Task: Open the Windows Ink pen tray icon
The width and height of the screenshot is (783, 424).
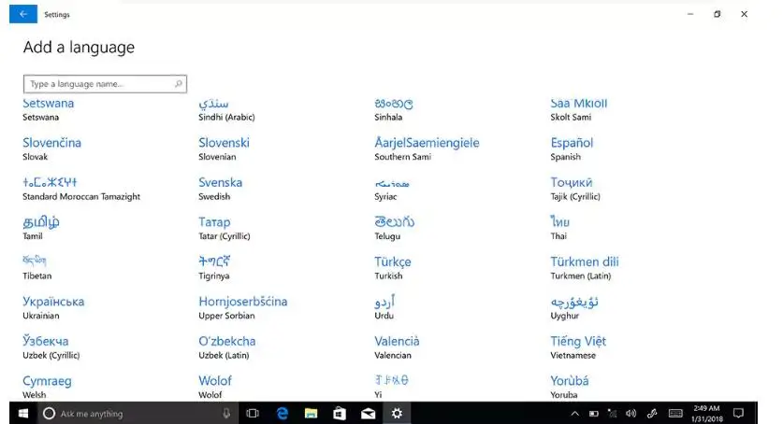Action: [652, 413]
